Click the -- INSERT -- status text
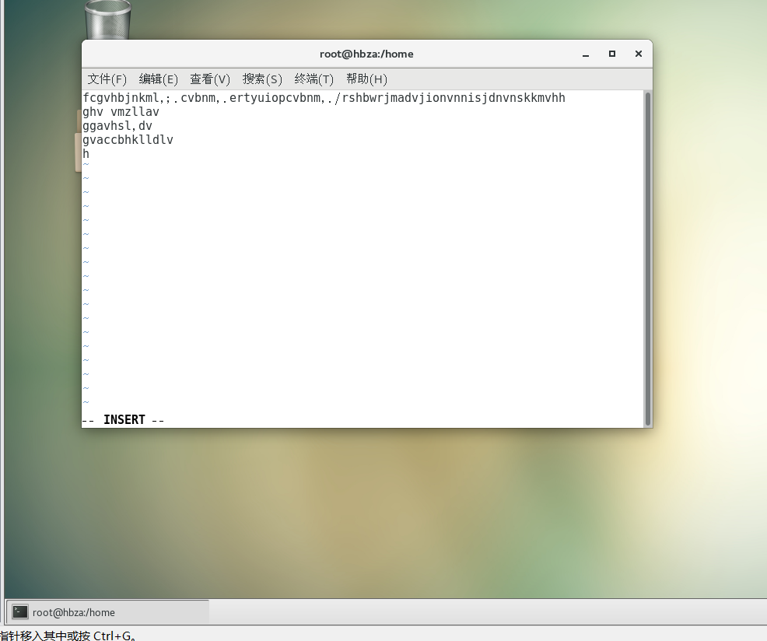 coord(123,420)
